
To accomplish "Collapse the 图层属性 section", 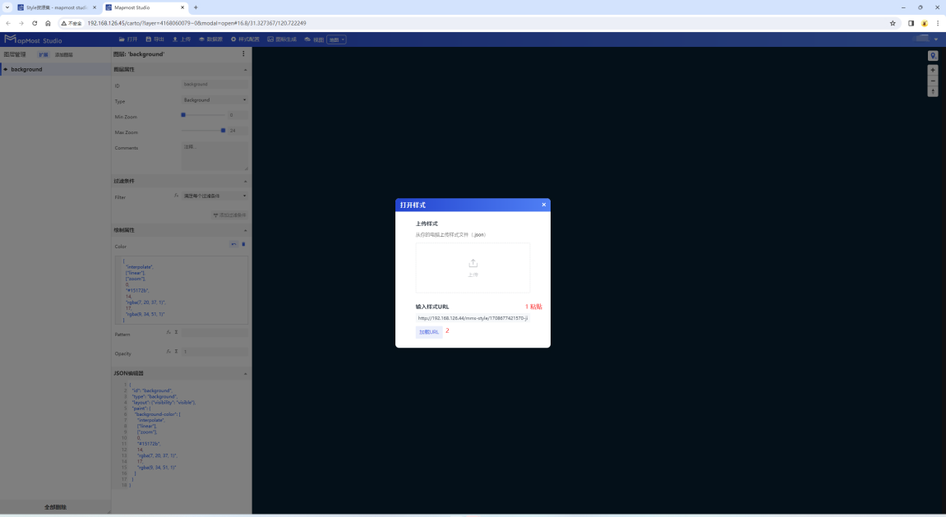I will coord(246,70).
